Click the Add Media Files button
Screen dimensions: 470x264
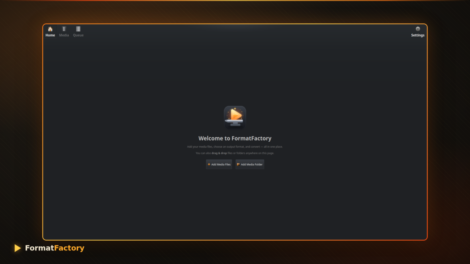[x=219, y=164]
